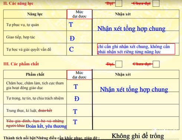The width and height of the screenshot is (182, 140).
Task: Select 'Nhận xét' header in Phẩm chất table
Action: (x=123, y=74)
